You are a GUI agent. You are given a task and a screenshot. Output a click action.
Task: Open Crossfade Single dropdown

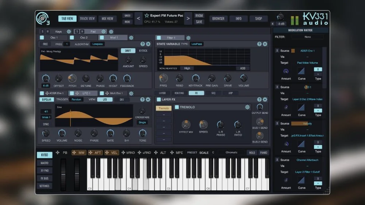pyautogui.click(x=142, y=123)
